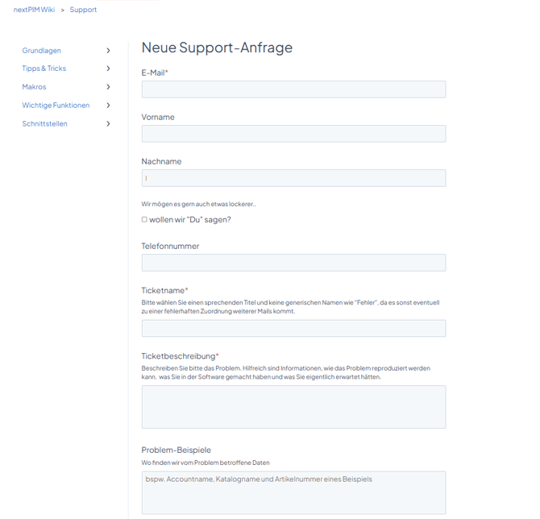
Task: Select Tipps & Tricks in the sidebar
Action: pos(44,69)
